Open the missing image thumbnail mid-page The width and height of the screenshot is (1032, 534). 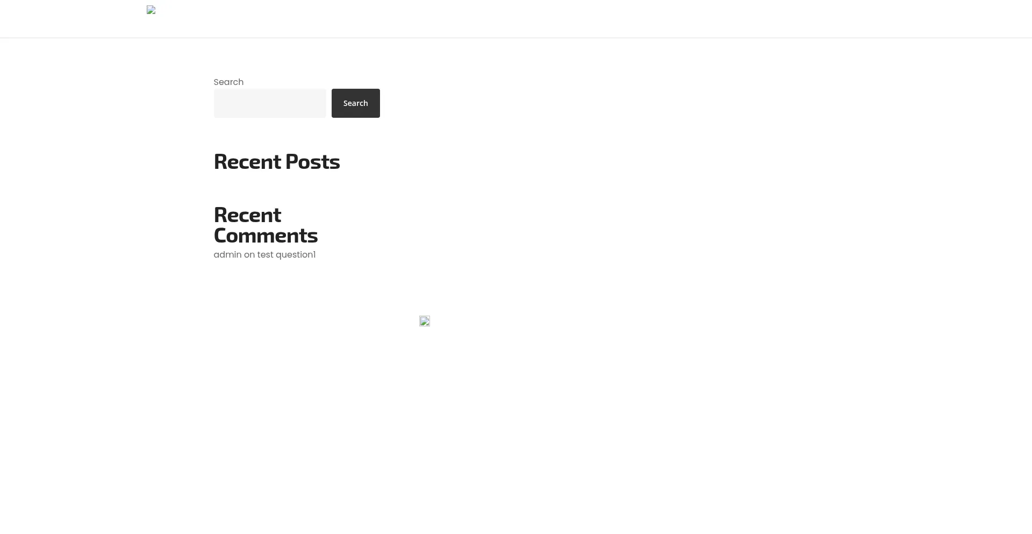coord(424,321)
